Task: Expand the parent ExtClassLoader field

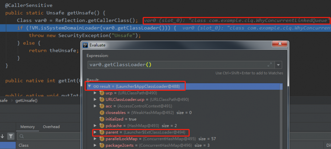Action: click(95, 132)
